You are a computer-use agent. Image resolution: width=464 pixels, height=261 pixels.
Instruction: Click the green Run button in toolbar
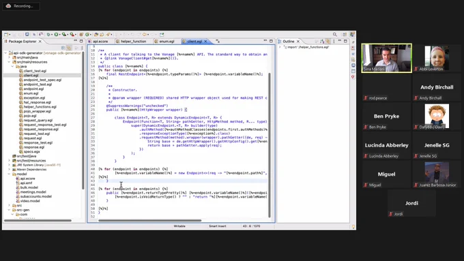coord(56,34)
